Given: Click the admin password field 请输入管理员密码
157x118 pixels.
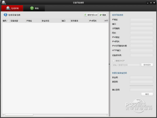Looking at the screenshot, I should coord(126,65).
